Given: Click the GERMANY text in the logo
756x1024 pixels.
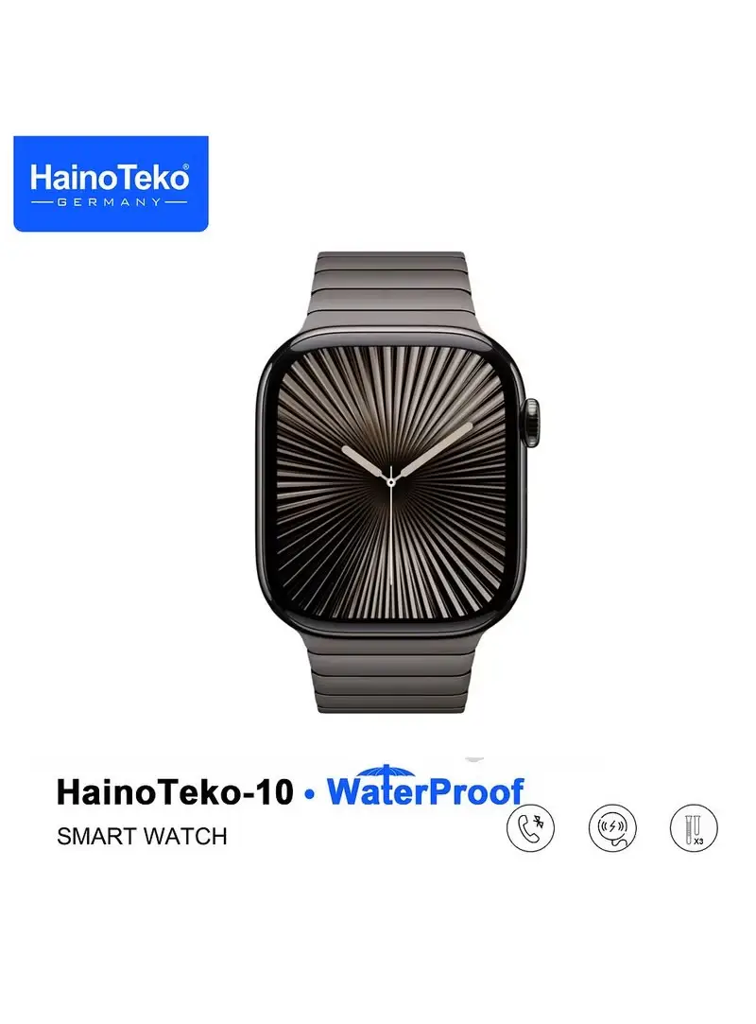Looking at the screenshot, I should (x=110, y=202).
